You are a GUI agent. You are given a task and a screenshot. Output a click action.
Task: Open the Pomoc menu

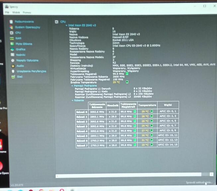click(x=27, y=13)
